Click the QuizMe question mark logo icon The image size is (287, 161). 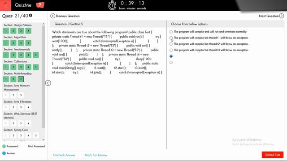tap(40, 5)
